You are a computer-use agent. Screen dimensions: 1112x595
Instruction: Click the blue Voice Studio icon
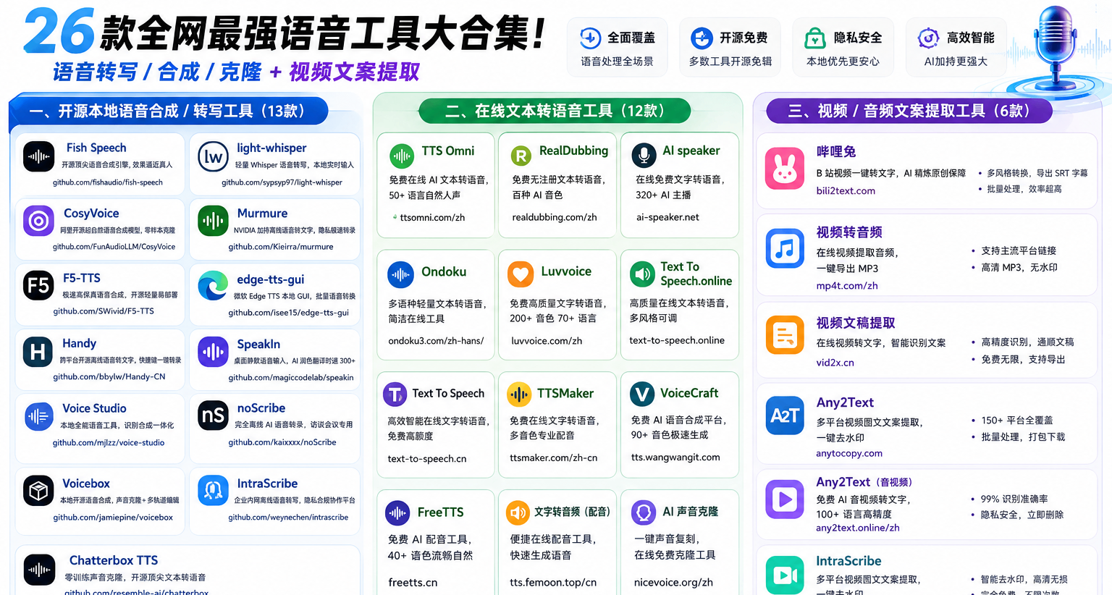point(38,416)
